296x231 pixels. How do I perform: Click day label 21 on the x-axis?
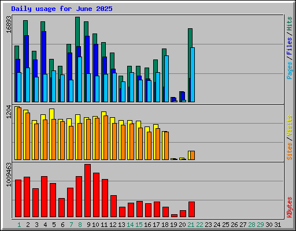tap(191, 225)
